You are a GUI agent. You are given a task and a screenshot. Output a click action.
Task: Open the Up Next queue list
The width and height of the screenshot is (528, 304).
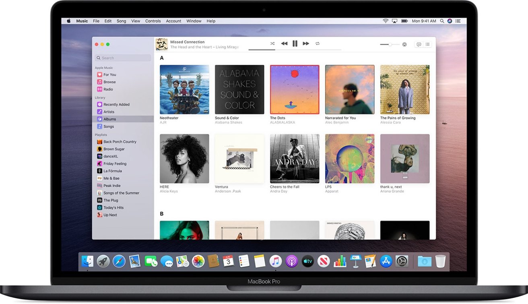(x=427, y=45)
